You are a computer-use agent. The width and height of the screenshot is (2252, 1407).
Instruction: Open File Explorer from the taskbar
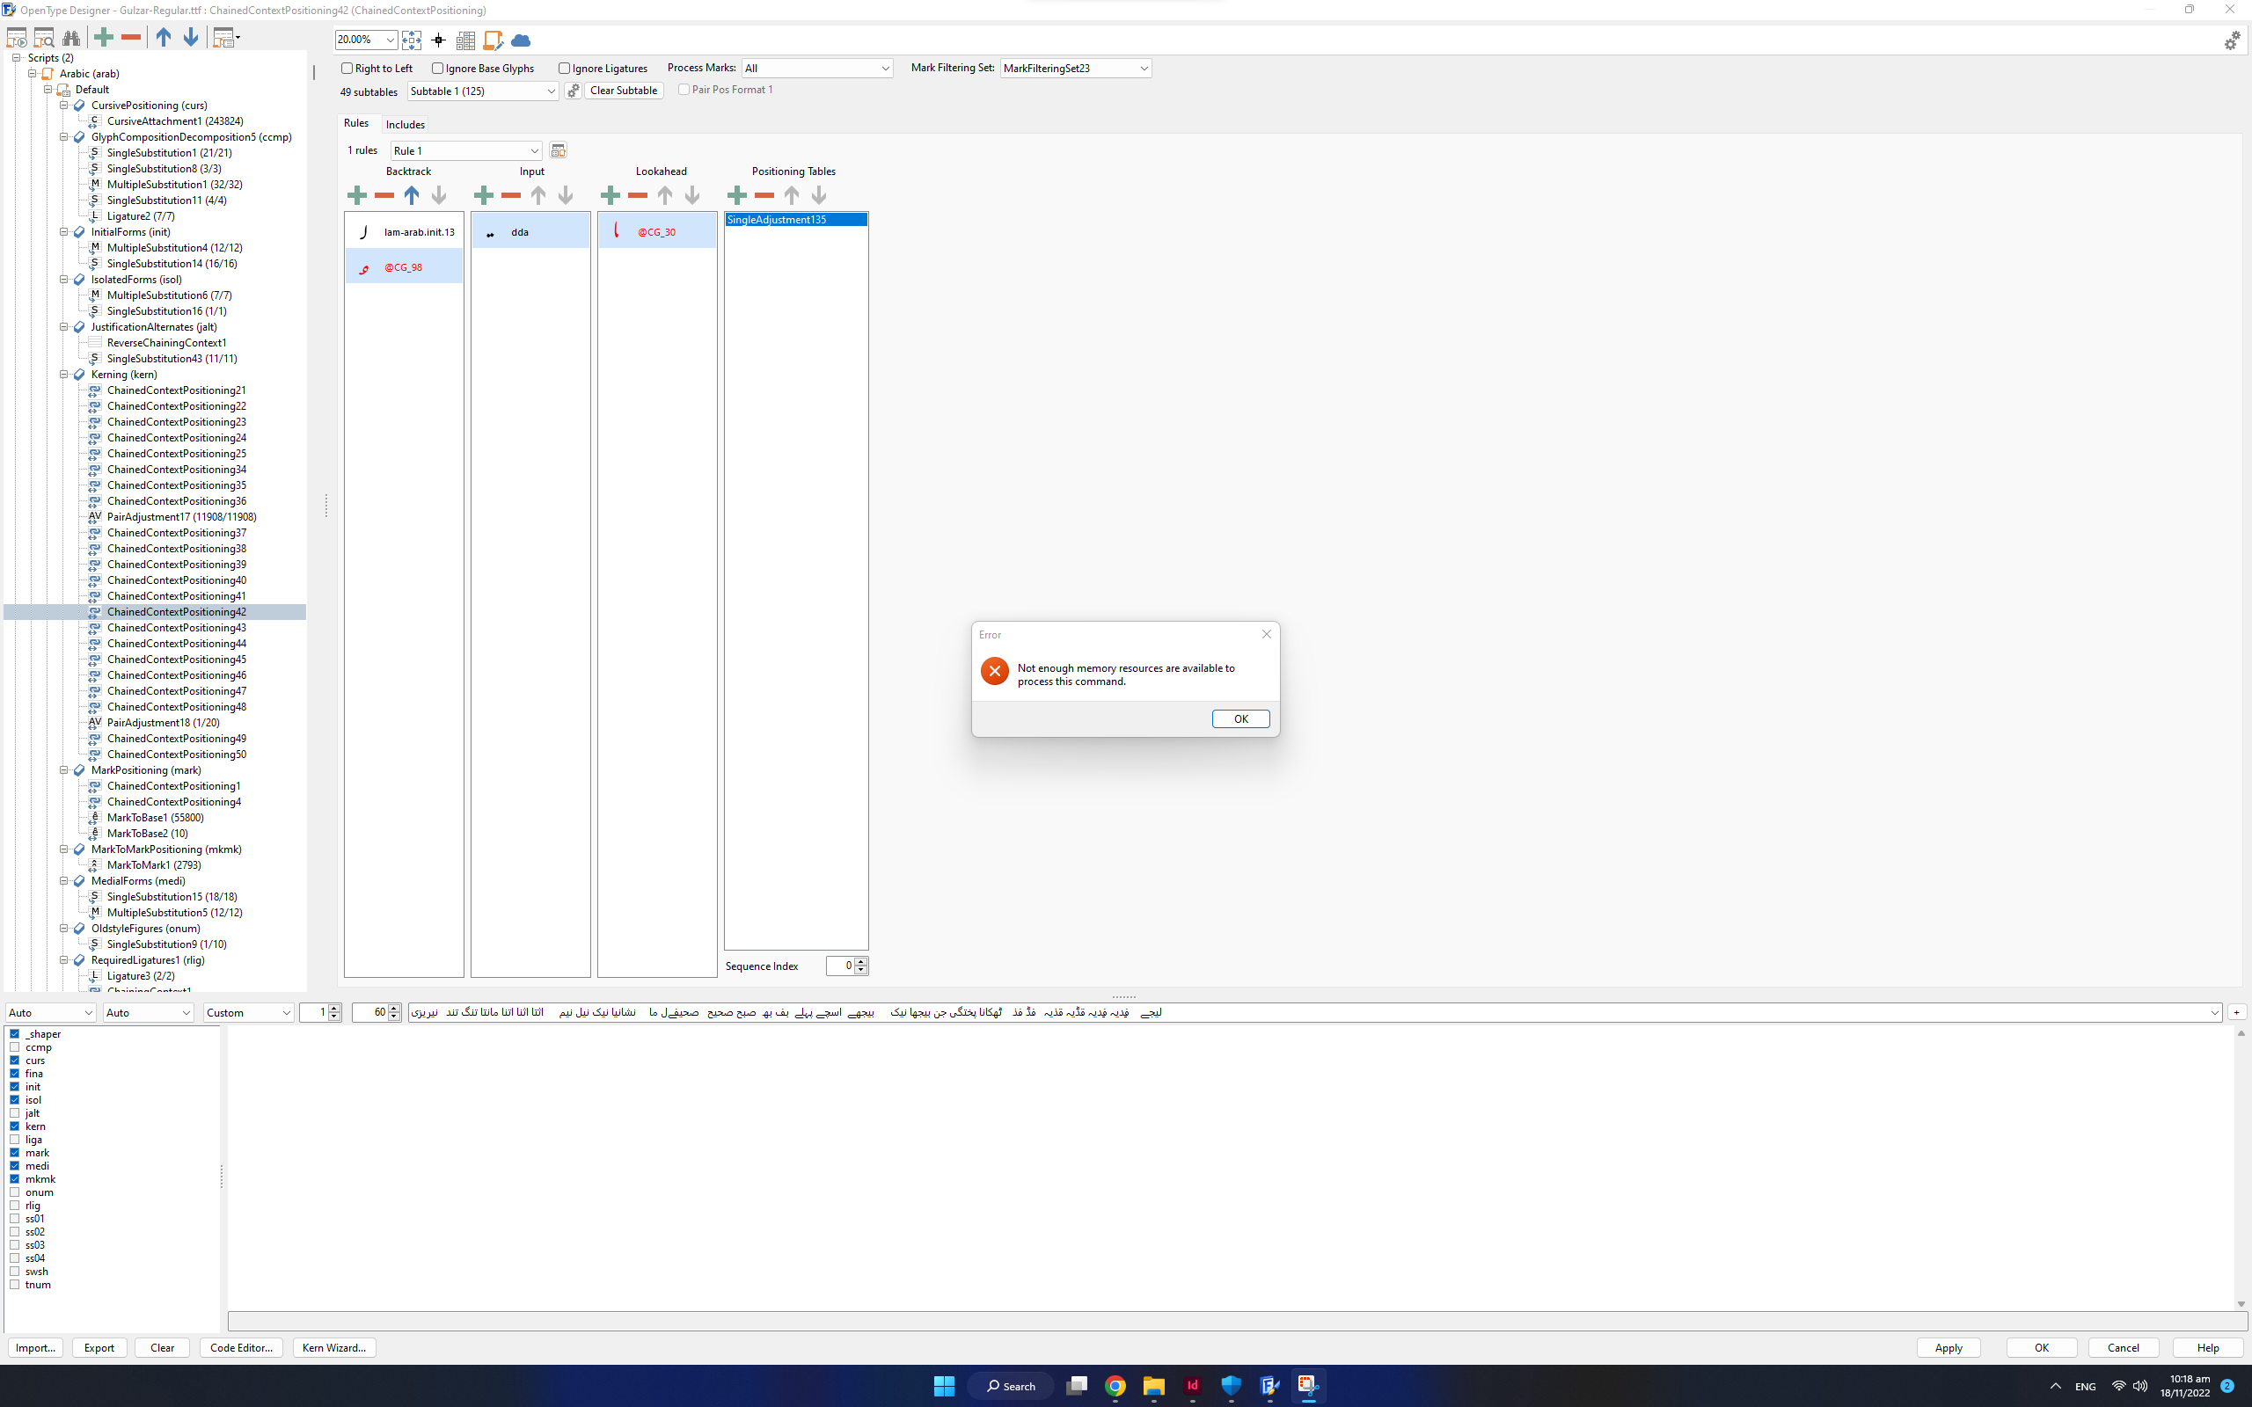(1154, 1386)
